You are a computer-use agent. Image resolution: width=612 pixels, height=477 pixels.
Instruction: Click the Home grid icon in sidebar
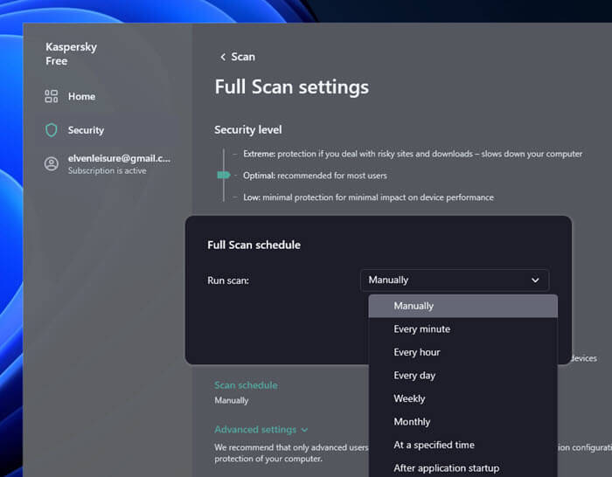(51, 96)
